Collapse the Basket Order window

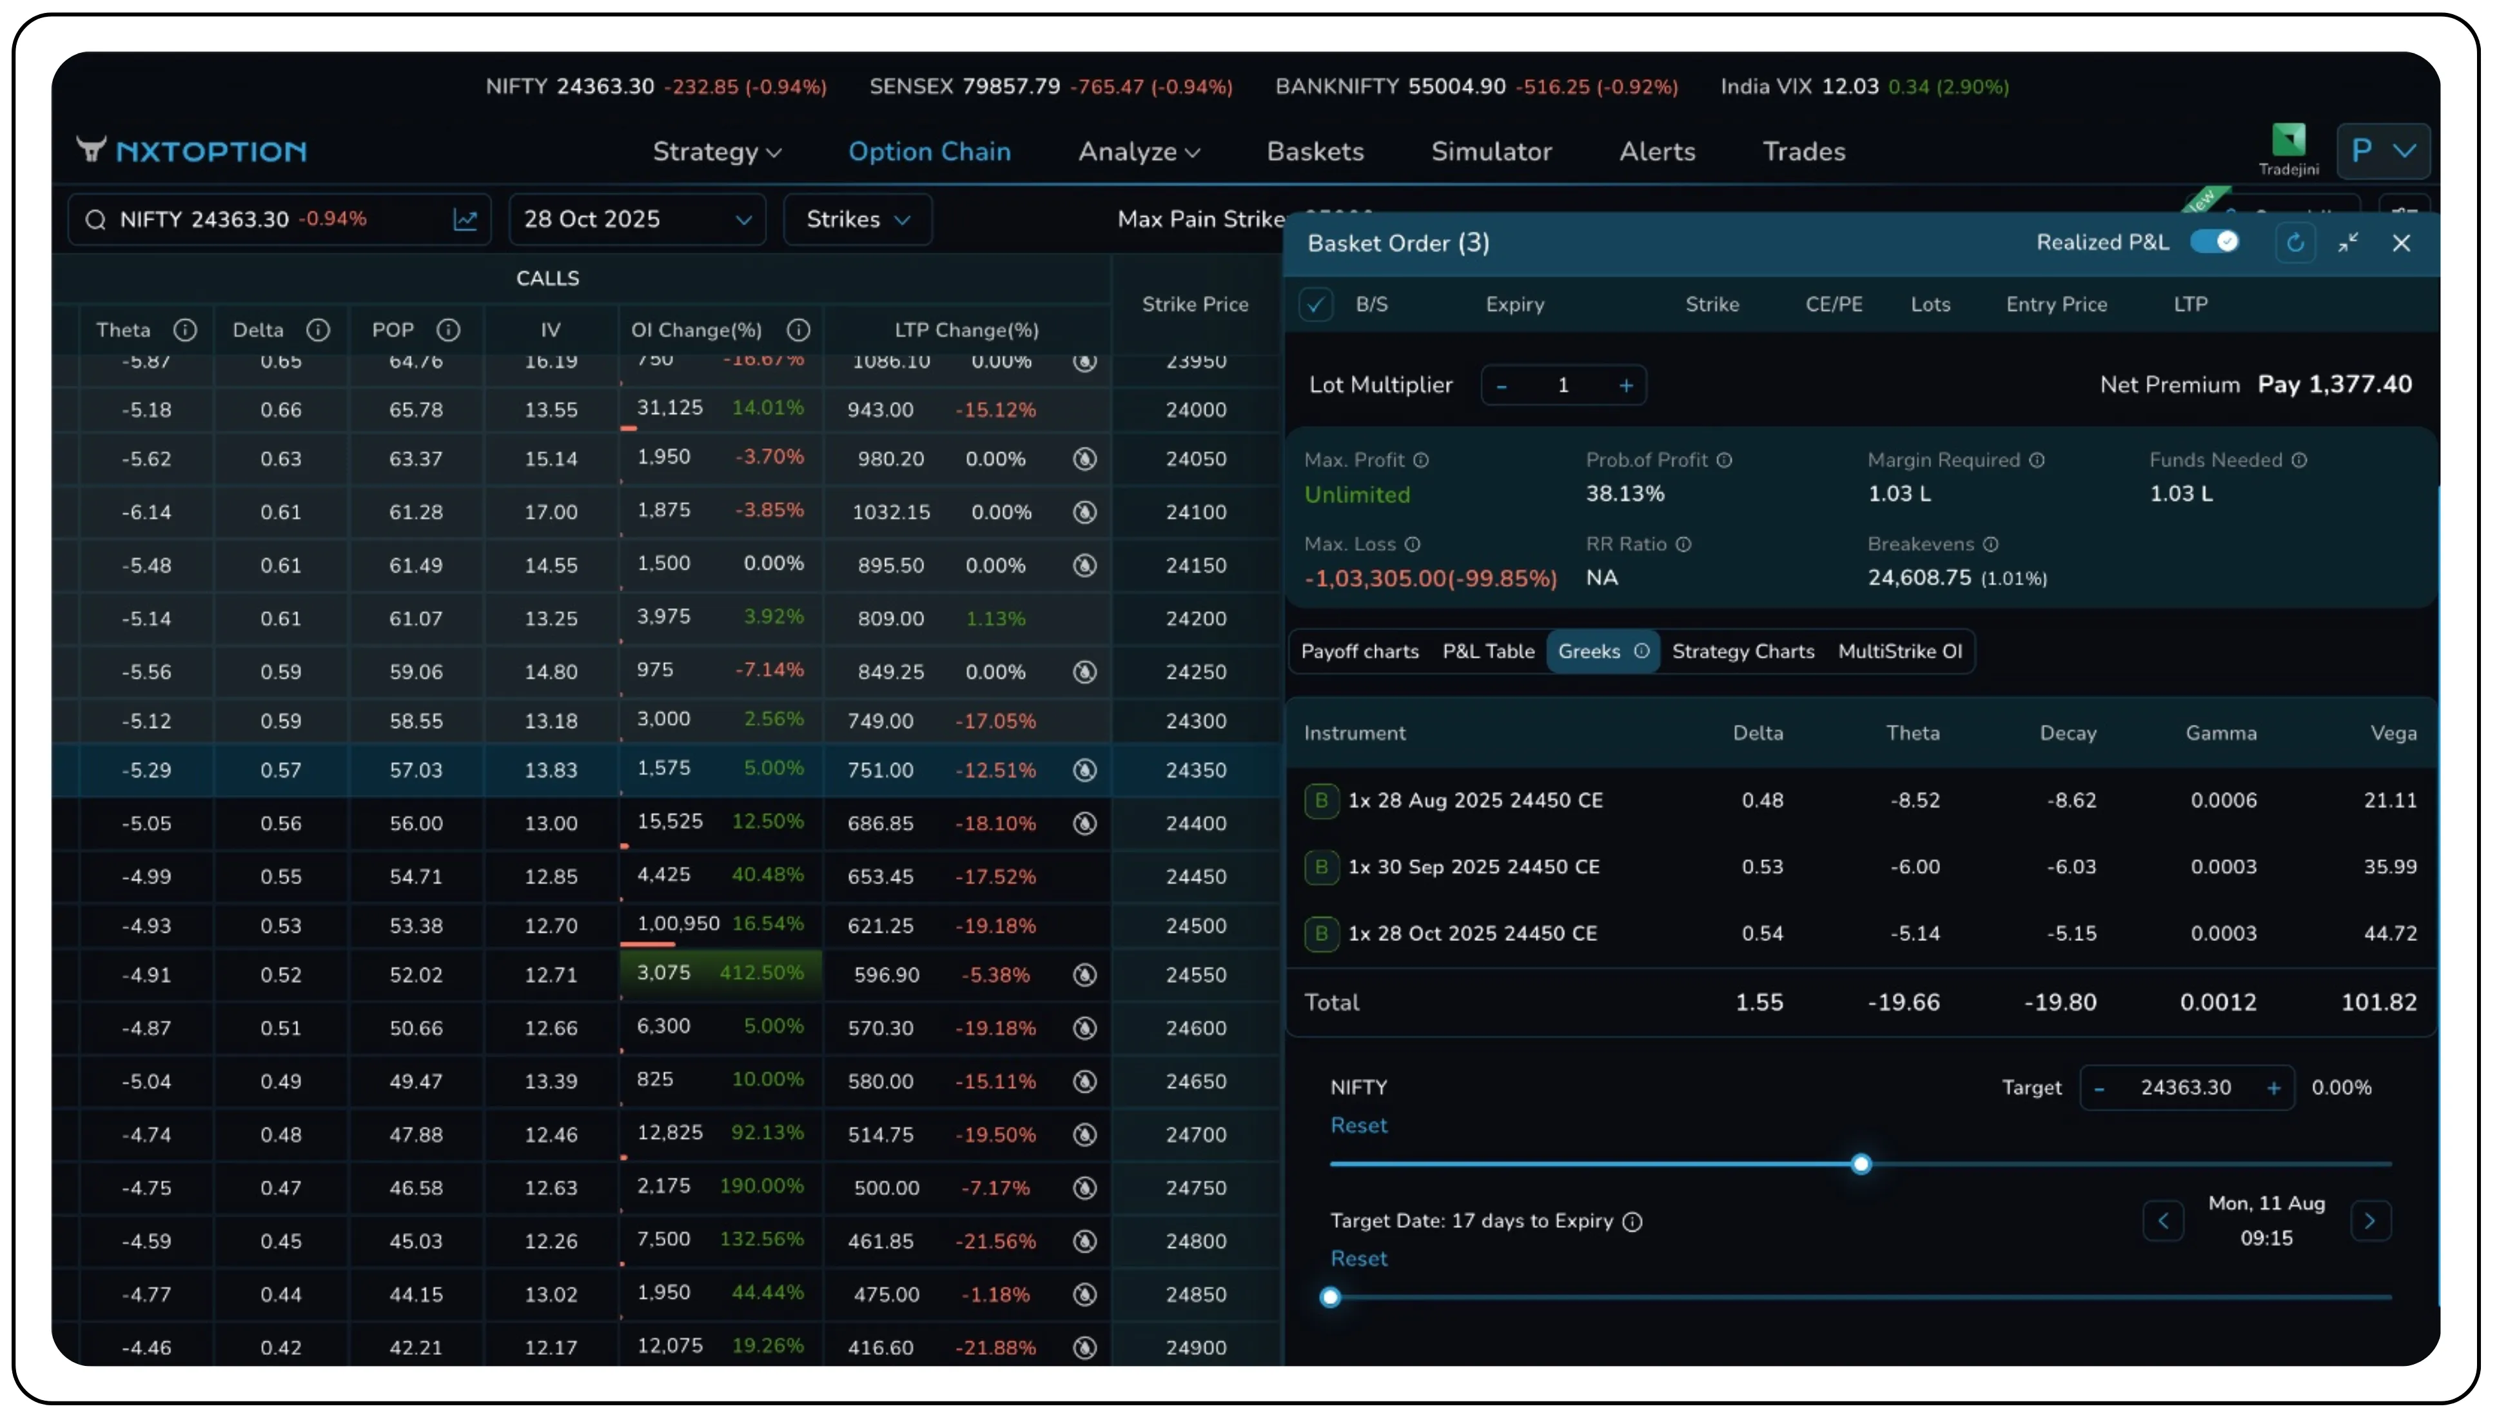[2349, 242]
